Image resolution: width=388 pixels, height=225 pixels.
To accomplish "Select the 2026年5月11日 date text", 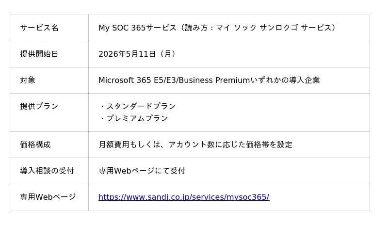I will (x=127, y=54).
